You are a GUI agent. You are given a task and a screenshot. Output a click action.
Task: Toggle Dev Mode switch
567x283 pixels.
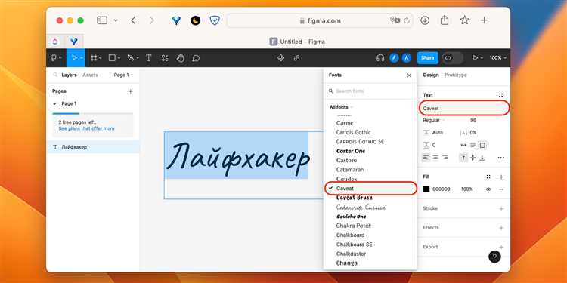(x=452, y=58)
